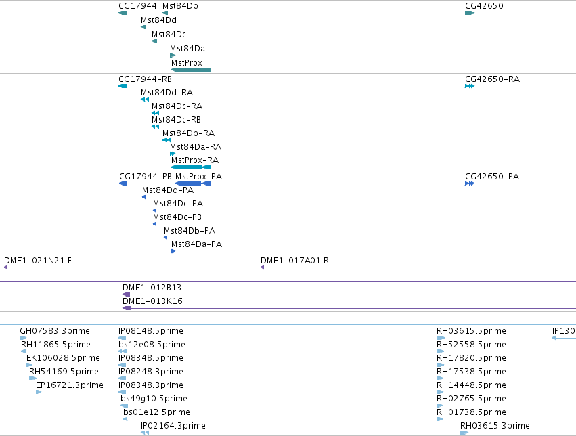Click protein Mst84Dc-PA
Image resolution: width=576 pixels, height=436 pixels.
[178, 204]
